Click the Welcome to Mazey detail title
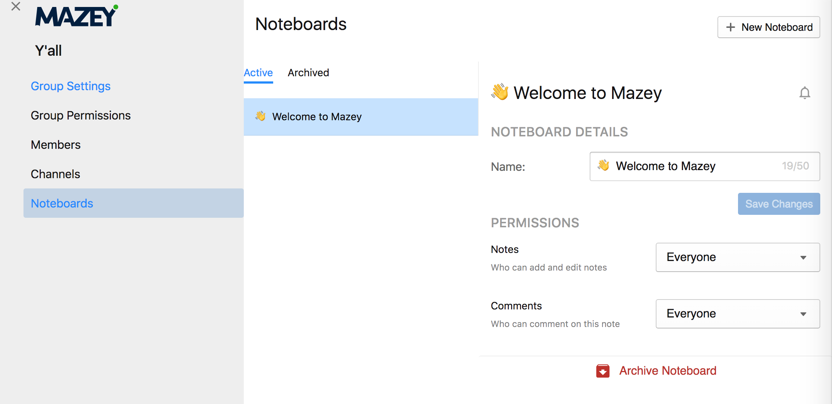Screen dimensions: 832x404 pyautogui.click(x=587, y=93)
